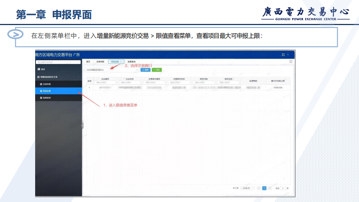Image resolution: width=359 pixels, height=202 pixels.
Task: Click the 10400.000 max limit cell
Action: tap(278, 88)
